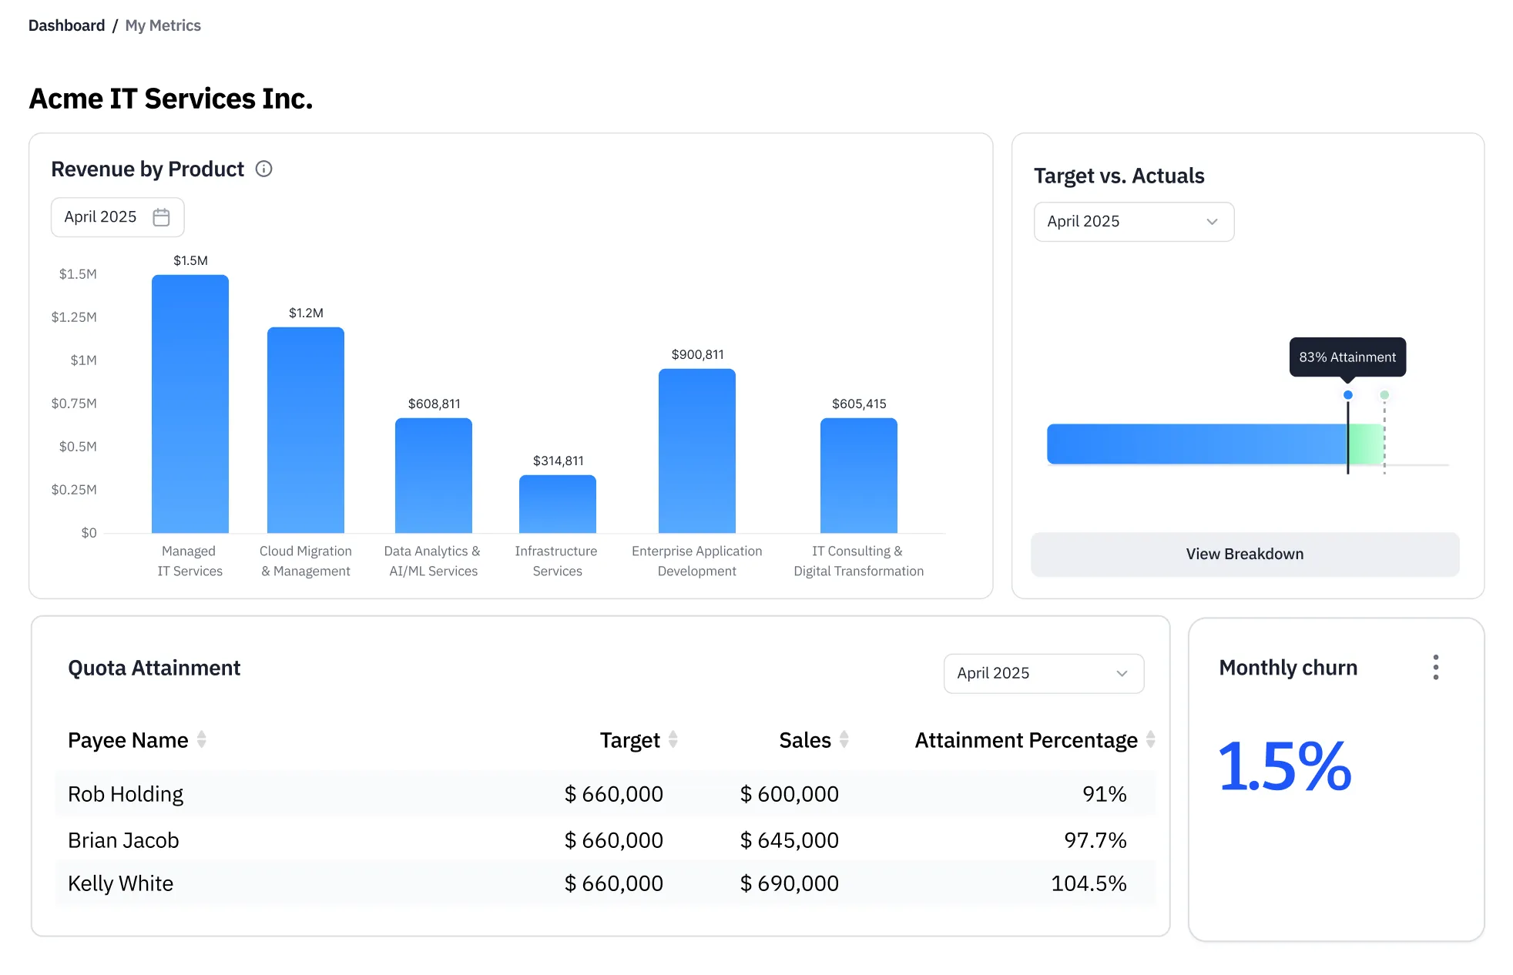The height and width of the screenshot is (975, 1513).
Task: Go to Dashboard breadcrumb
Action: coord(66,25)
